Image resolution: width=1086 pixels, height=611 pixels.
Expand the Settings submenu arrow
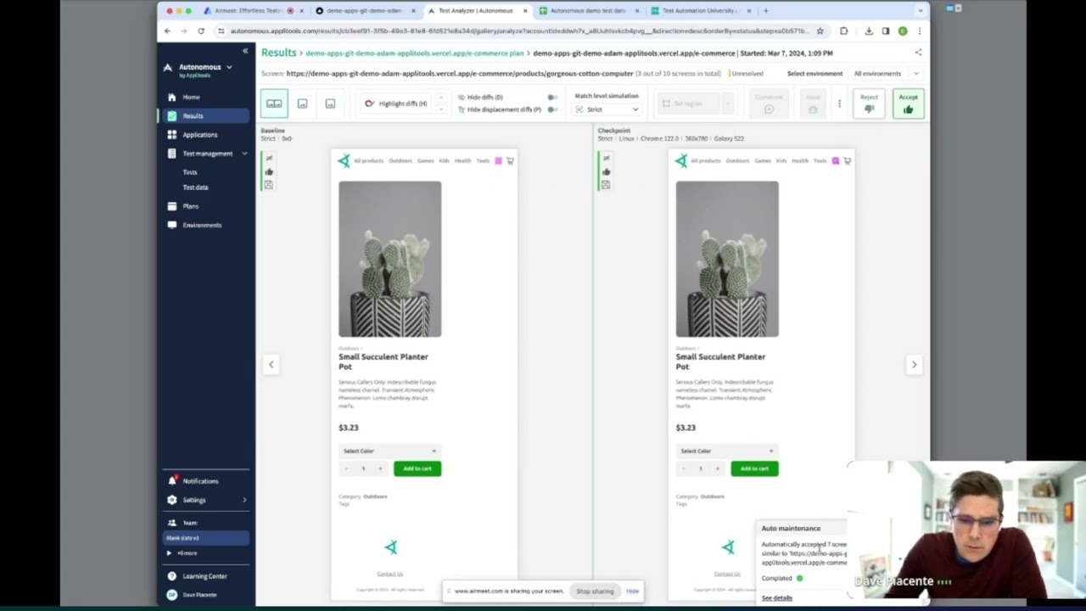click(x=244, y=500)
